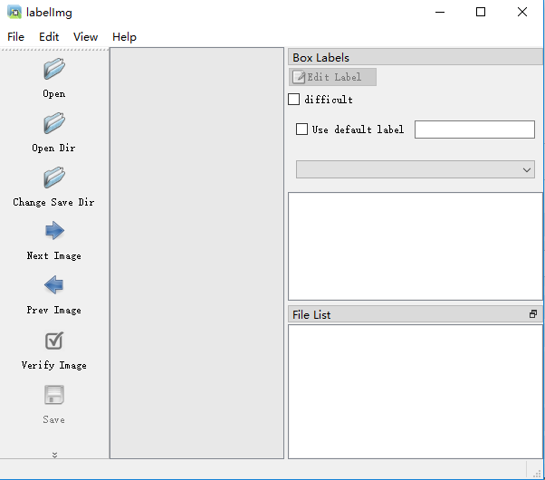Open the label filter combo box
The image size is (545, 480).
[x=416, y=169]
